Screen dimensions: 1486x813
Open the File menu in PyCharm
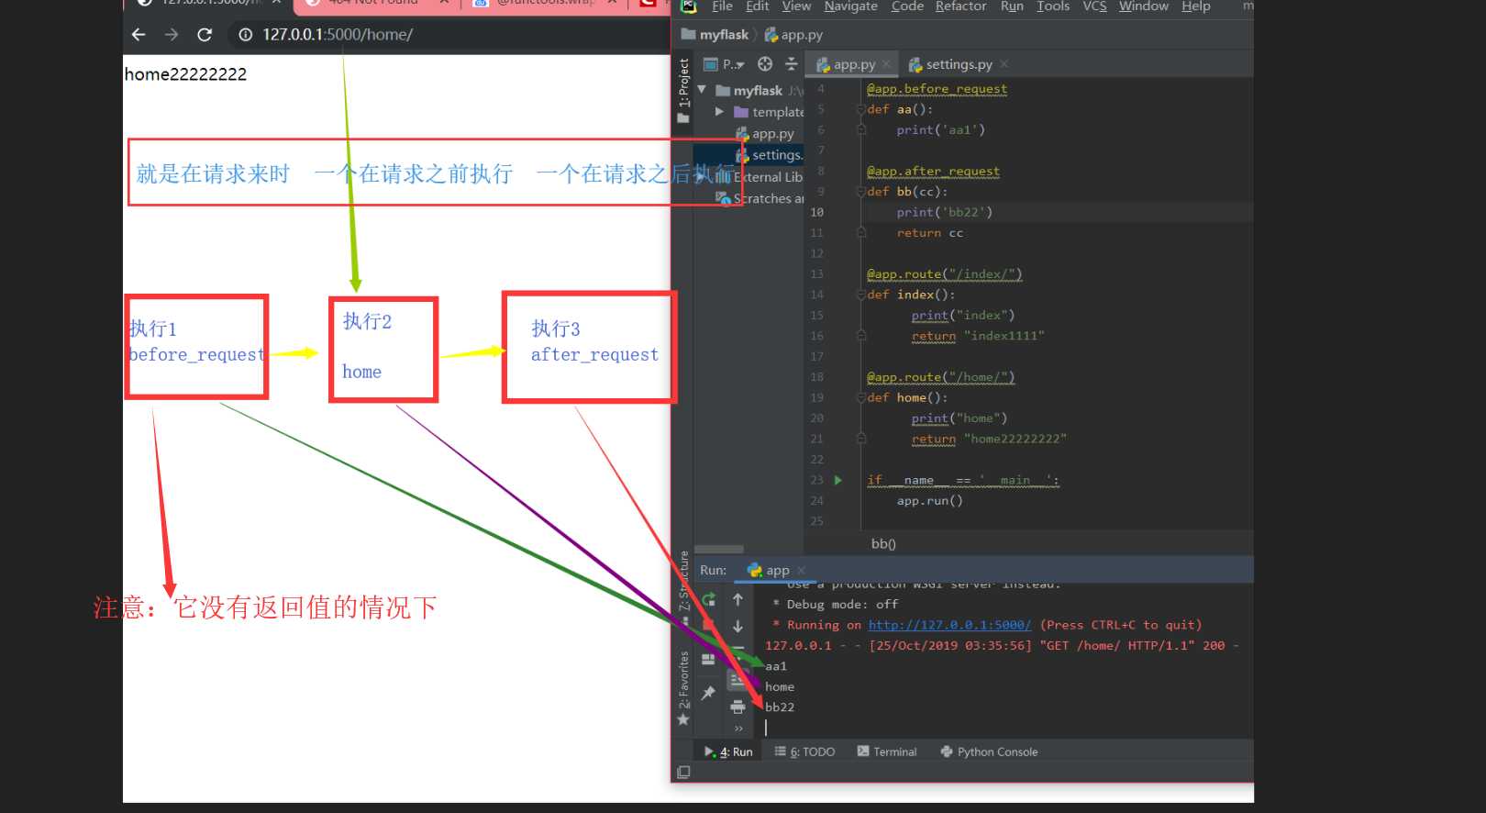pos(722,6)
